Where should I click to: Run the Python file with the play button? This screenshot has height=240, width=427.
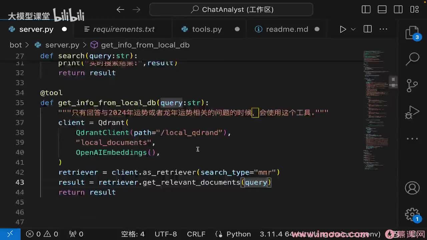(x=343, y=29)
